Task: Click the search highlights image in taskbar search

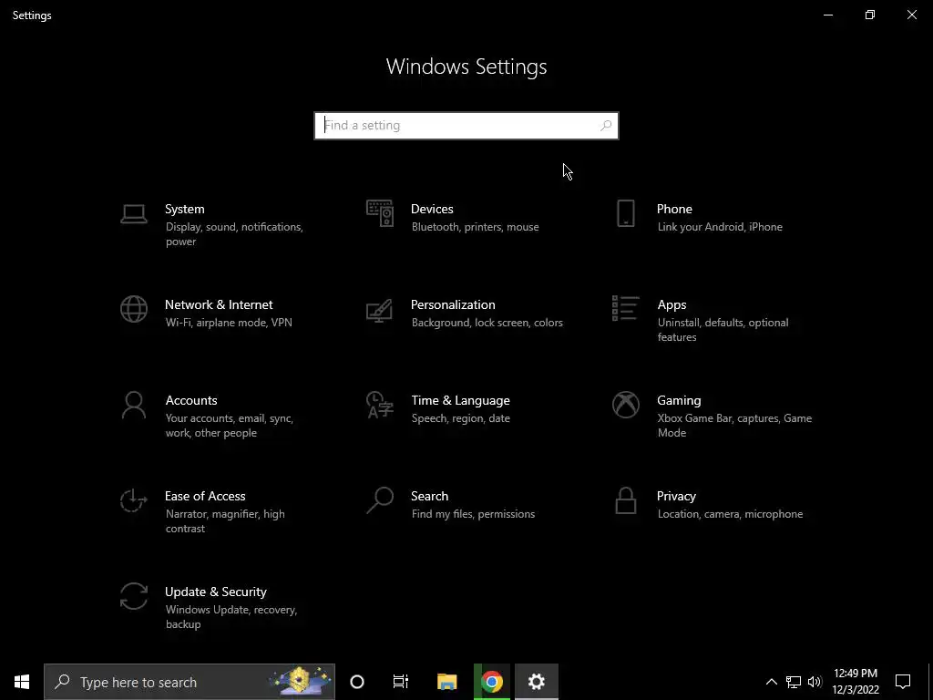Action: click(x=299, y=682)
